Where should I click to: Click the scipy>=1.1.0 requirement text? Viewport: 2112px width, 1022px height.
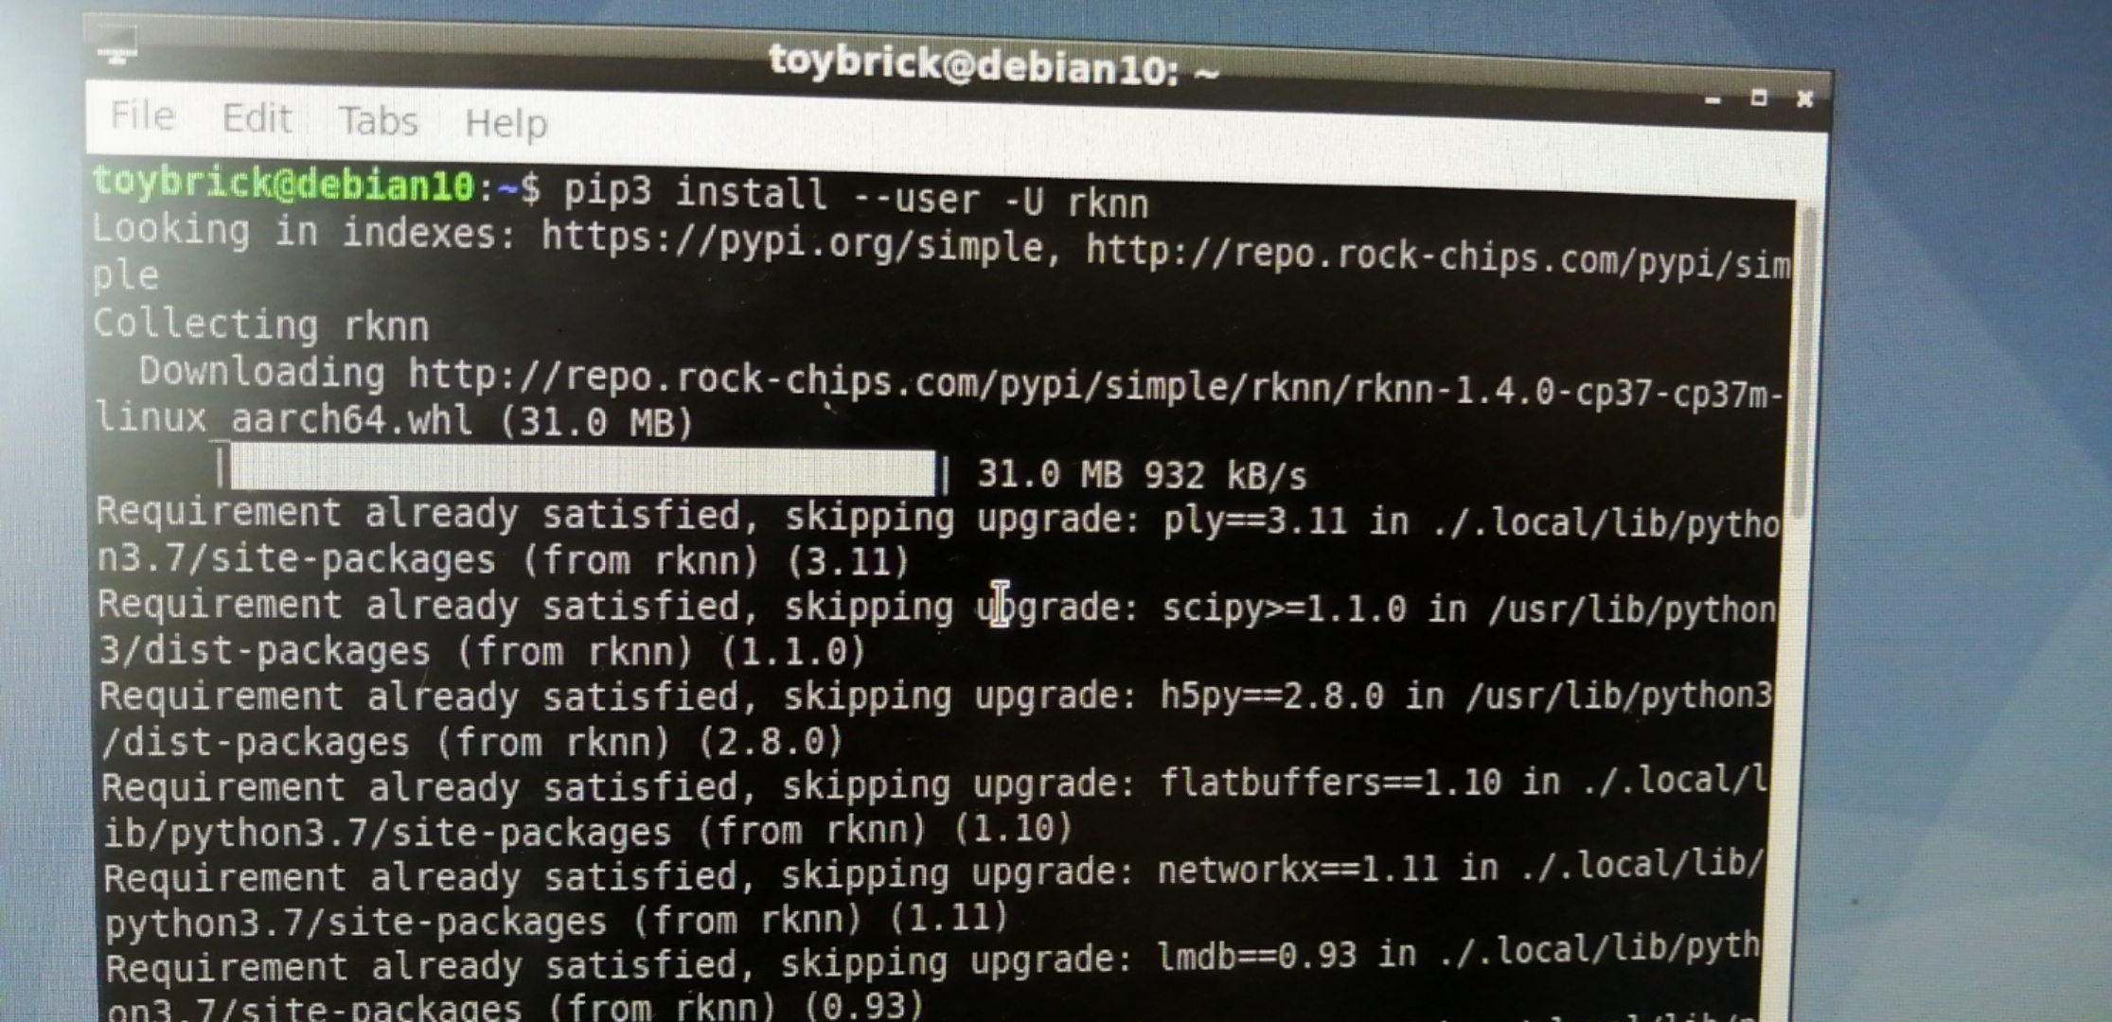(1284, 608)
